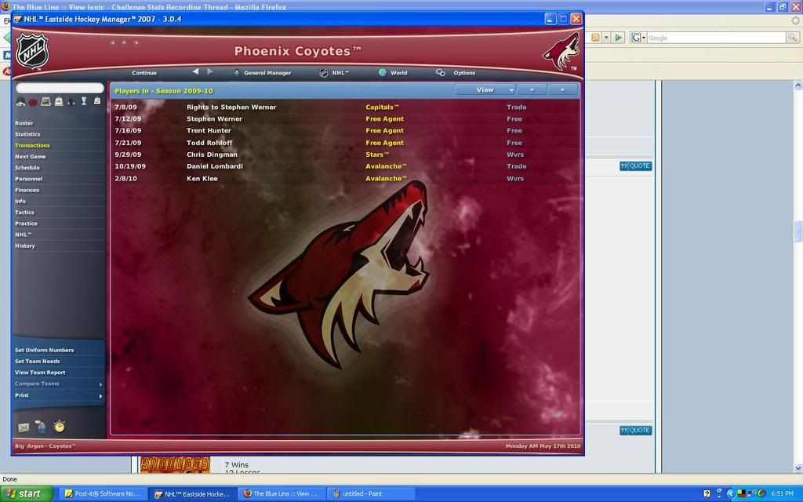The image size is (803, 502).
Task: Click the trophy cup sidebar icon
Action: (x=84, y=101)
